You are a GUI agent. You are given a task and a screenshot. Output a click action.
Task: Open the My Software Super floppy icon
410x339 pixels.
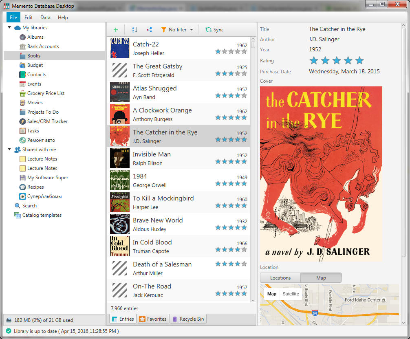(23, 178)
